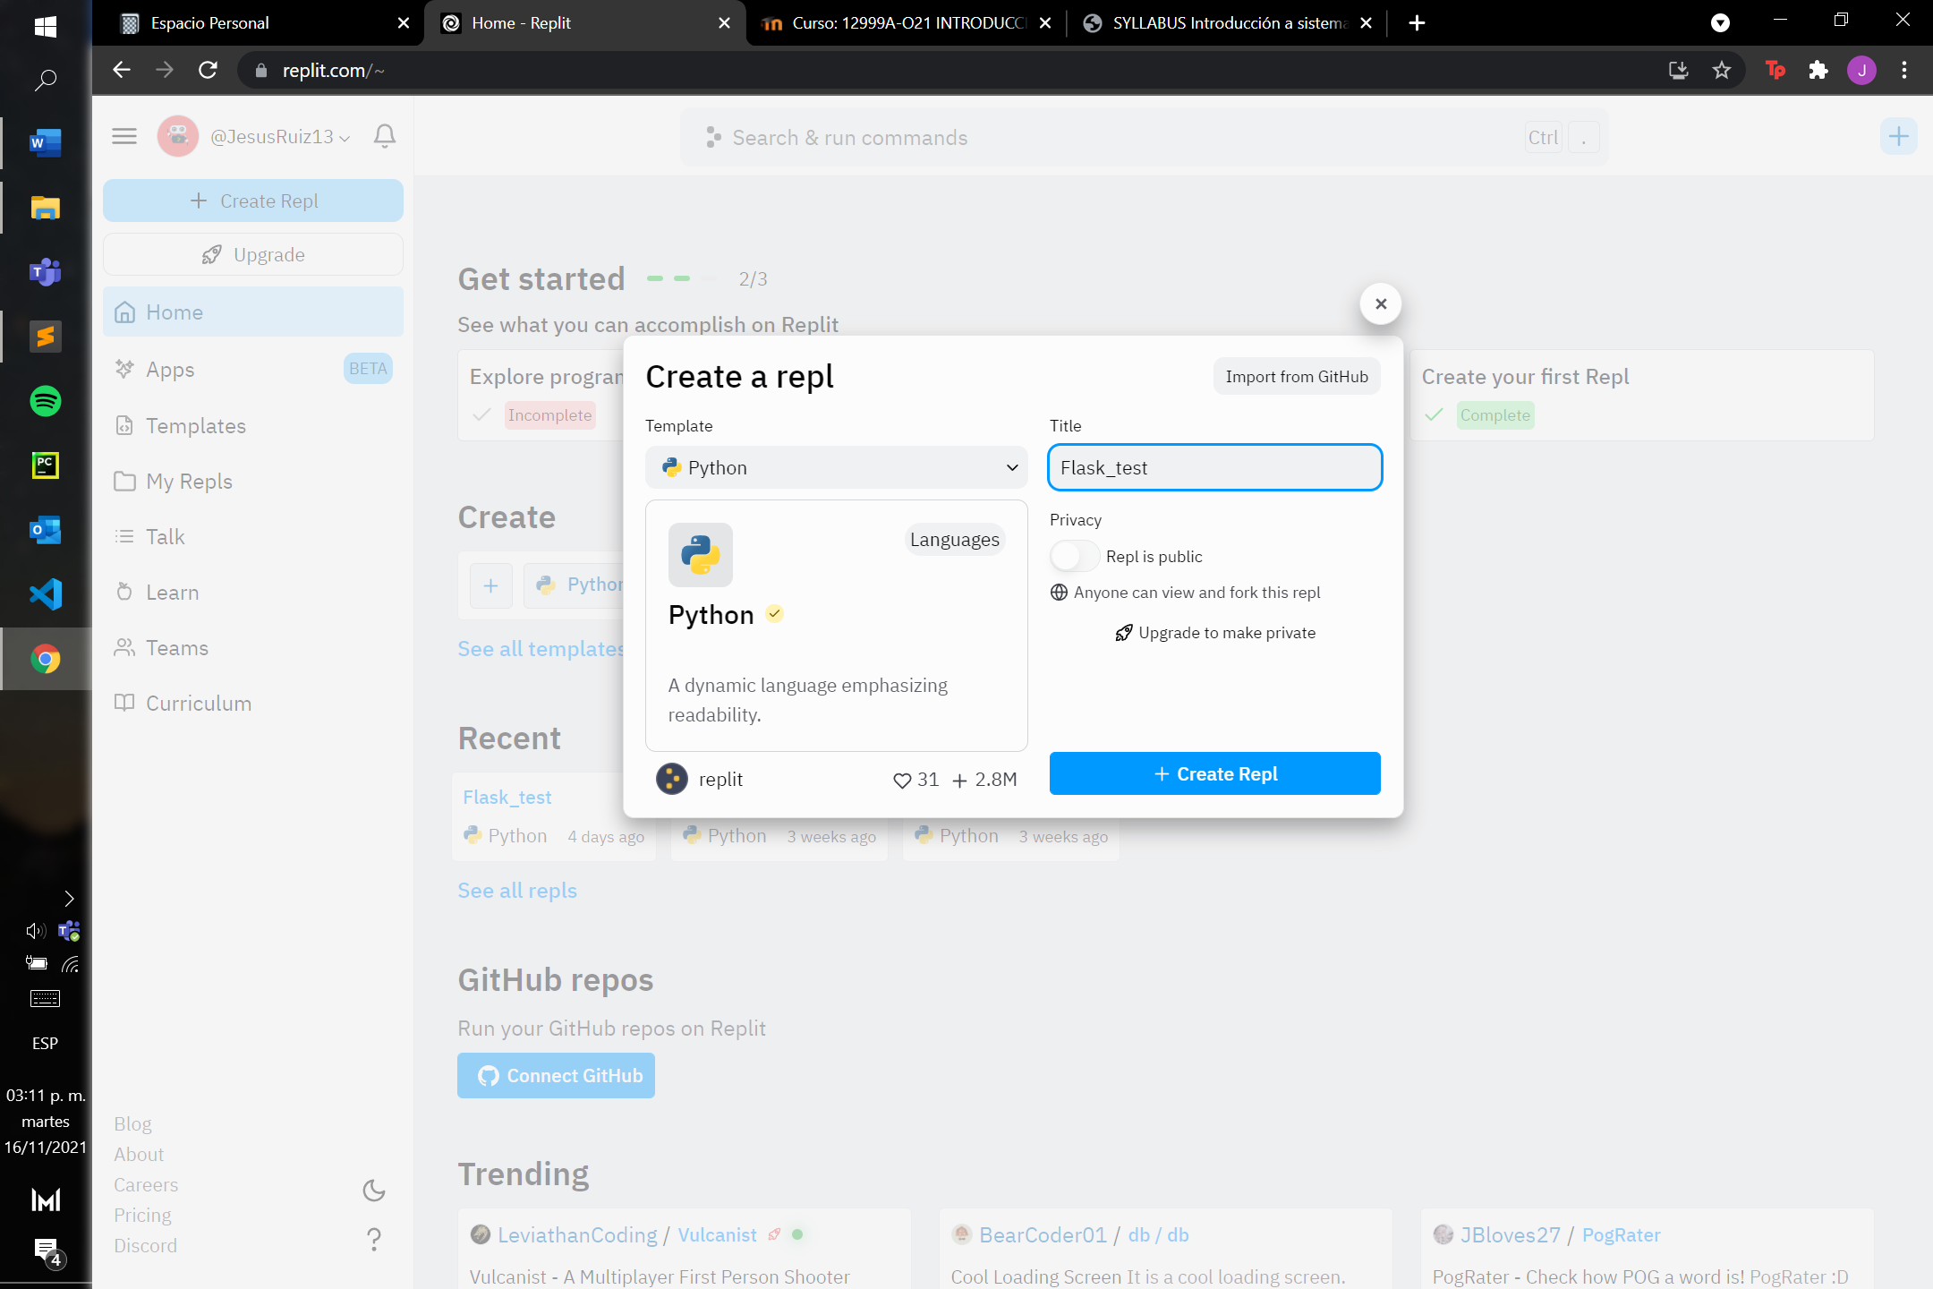
Task: Click the address bar replit.com/~
Action: point(949,70)
